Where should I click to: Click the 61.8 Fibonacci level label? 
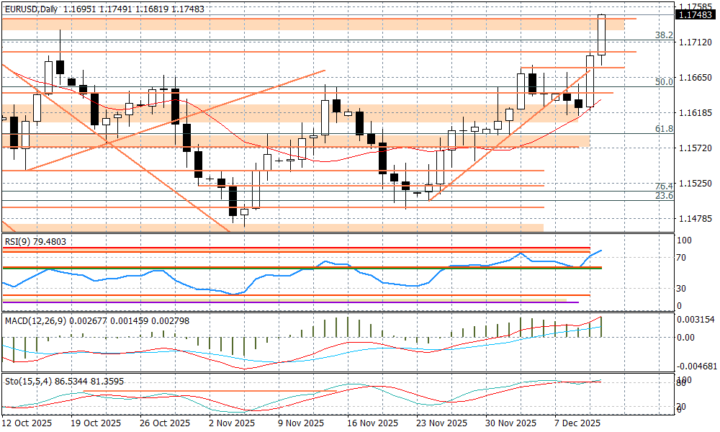pos(664,128)
